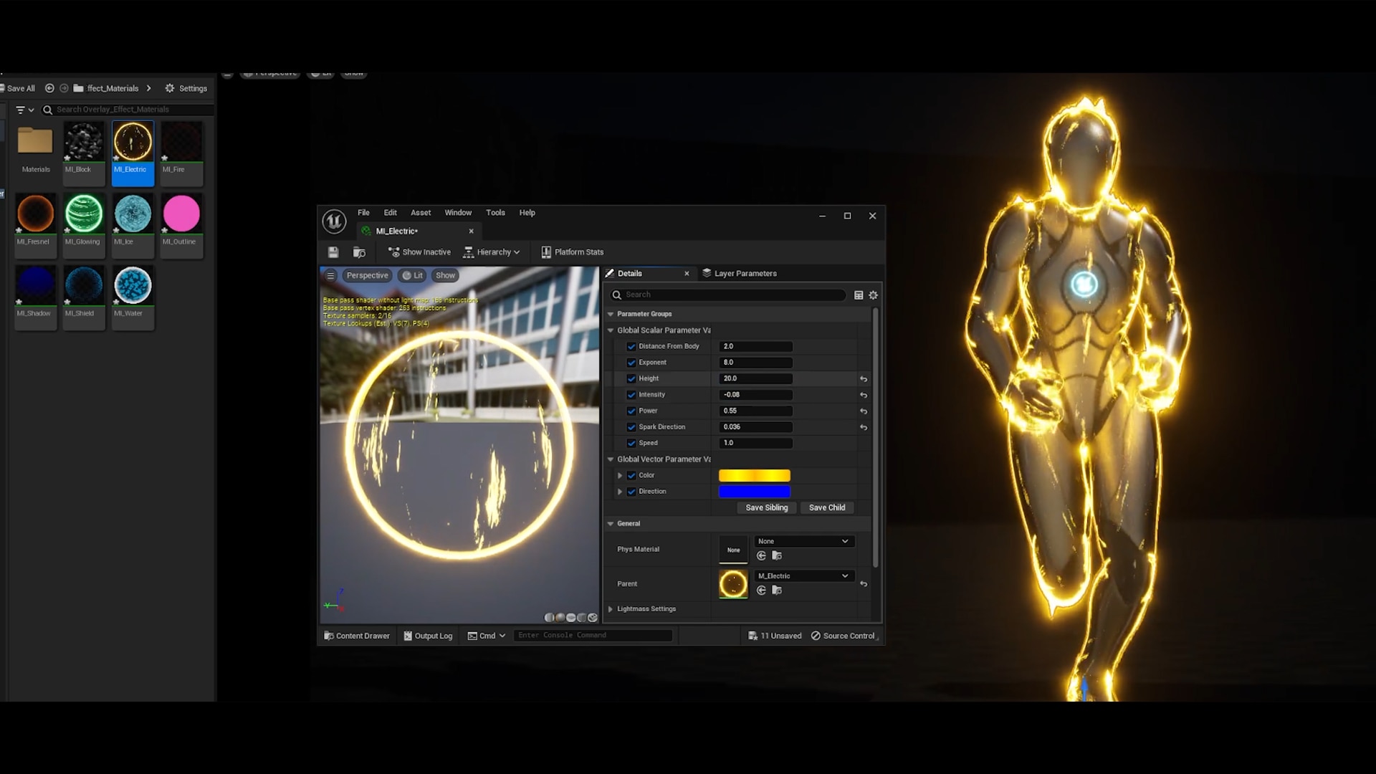The width and height of the screenshot is (1376, 774).
Task: Click the Save Child button
Action: coord(827,507)
